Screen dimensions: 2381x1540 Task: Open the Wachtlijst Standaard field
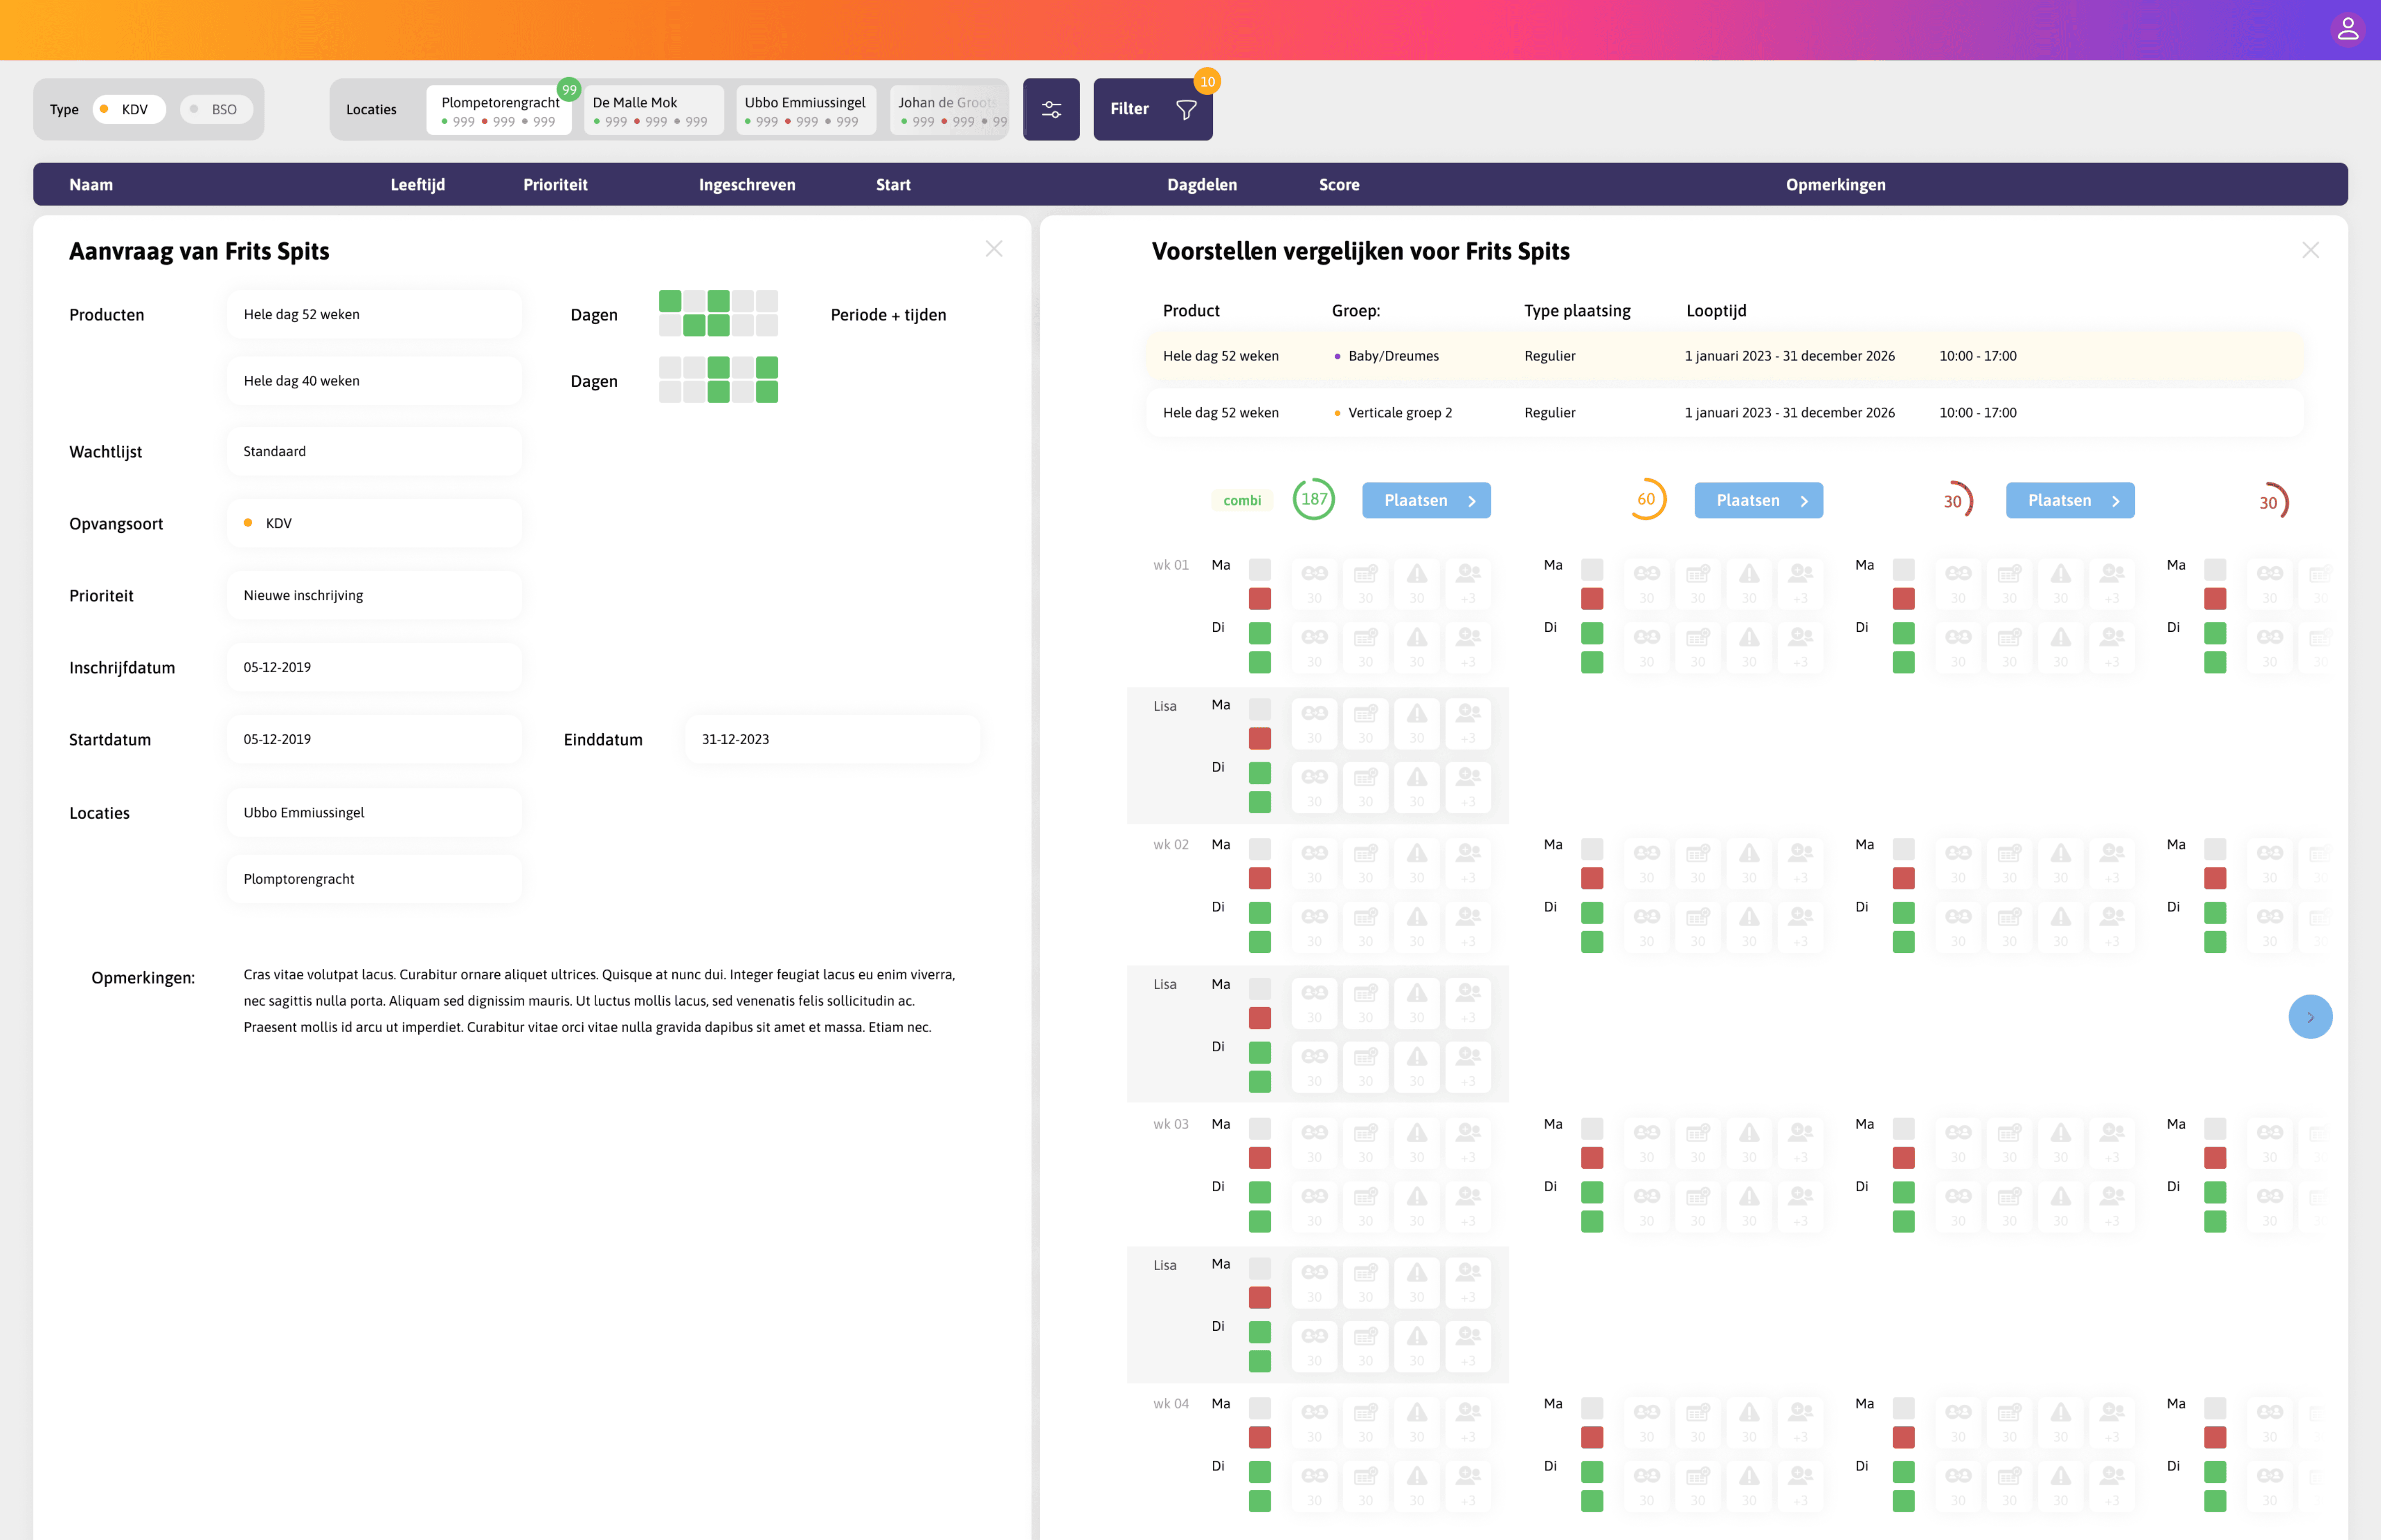click(x=374, y=451)
